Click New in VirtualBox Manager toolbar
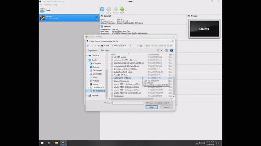The width and height of the screenshot is (261, 146). point(102,10)
